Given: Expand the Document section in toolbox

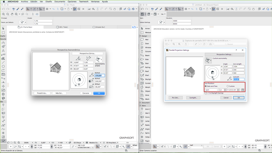Looking at the screenshot, I should coord(140,103).
